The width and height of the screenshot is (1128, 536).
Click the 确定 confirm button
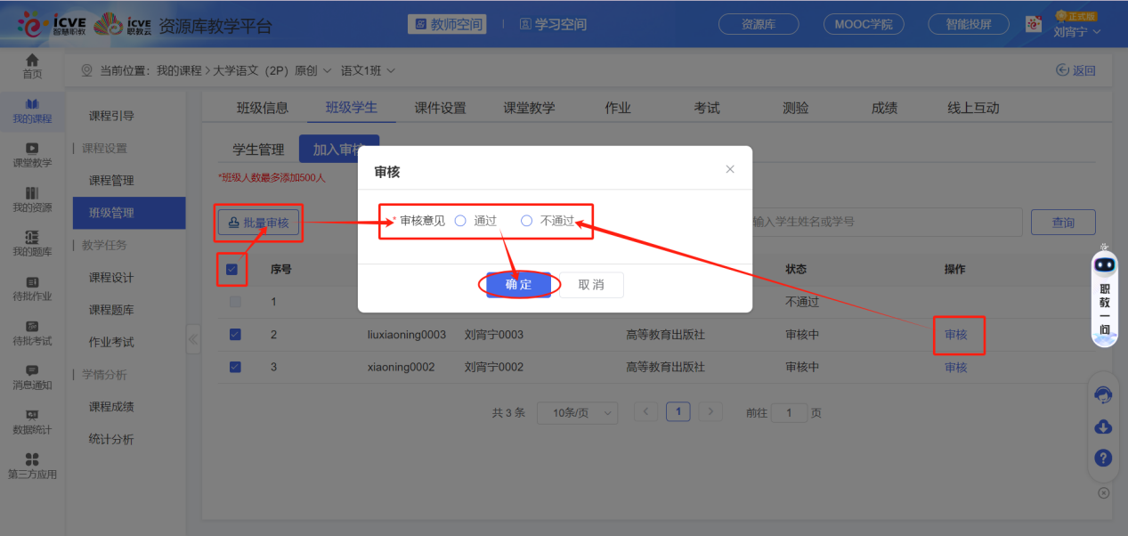pos(519,285)
